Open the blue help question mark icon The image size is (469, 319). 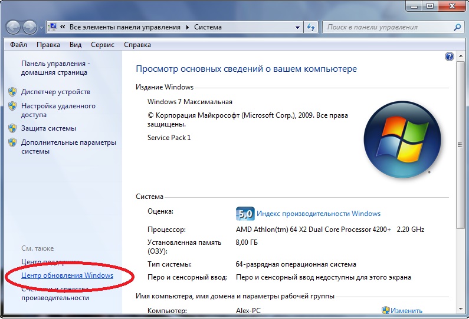tap(450, 57)
